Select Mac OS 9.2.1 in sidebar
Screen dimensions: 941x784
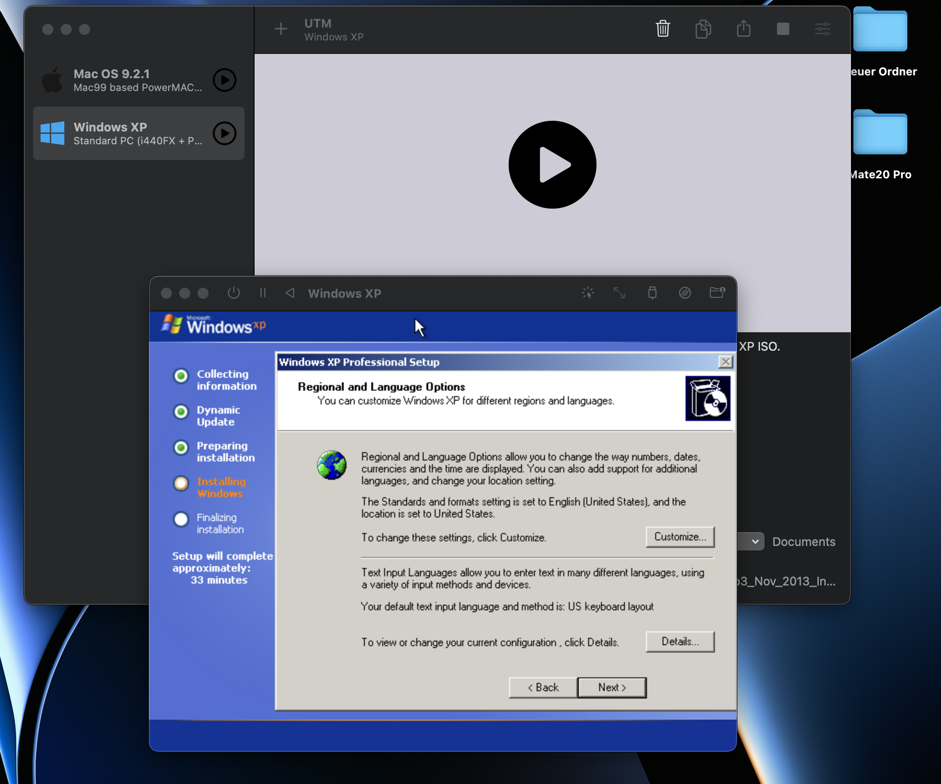click(x=122, y=80)
